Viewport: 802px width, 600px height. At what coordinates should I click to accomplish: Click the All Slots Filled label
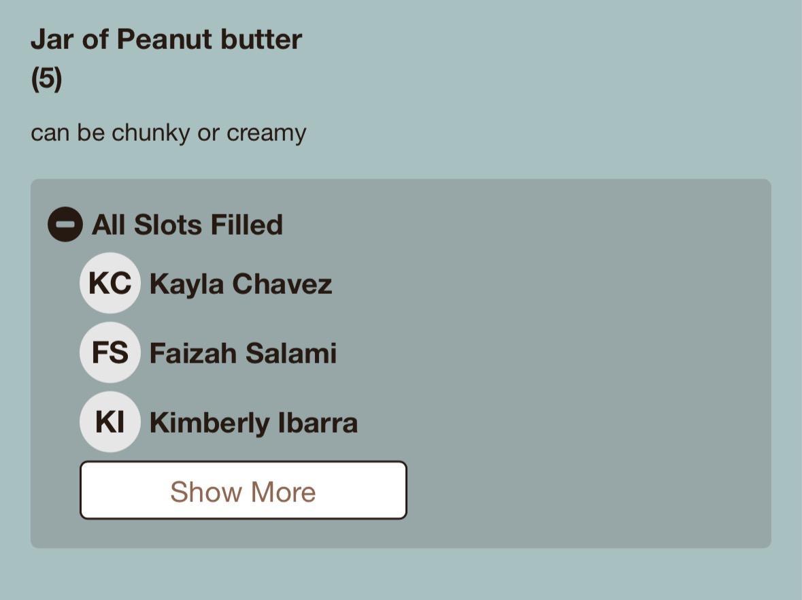pos(187,224)
